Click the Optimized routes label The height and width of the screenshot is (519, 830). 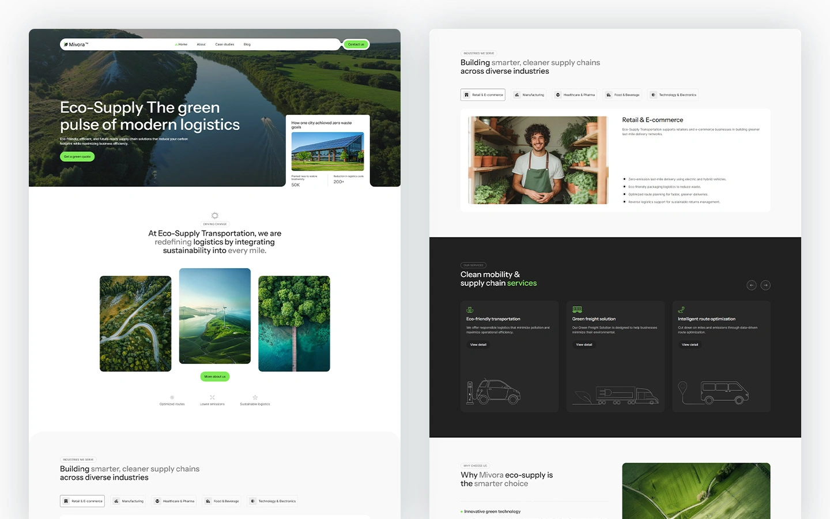point(172,404)
